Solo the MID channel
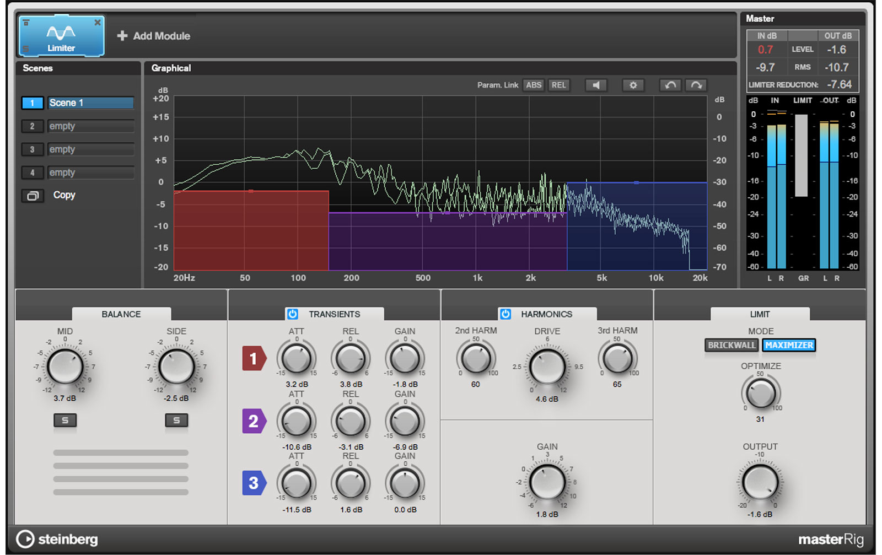 pos(65,421)
